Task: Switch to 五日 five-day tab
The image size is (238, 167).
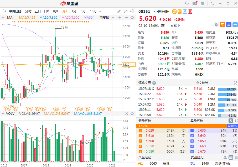Action: click(x=38, y=11)
